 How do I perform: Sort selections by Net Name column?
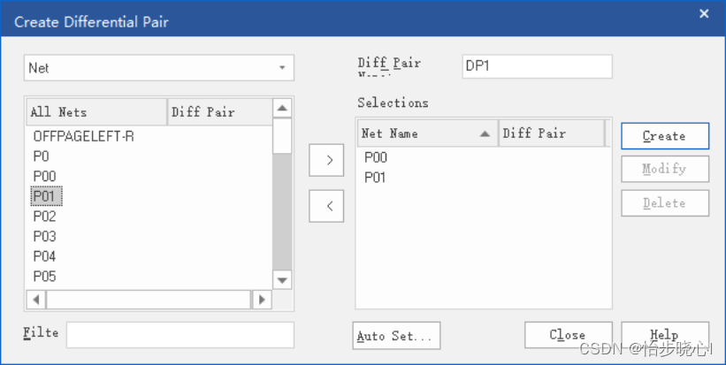[427, 133]
